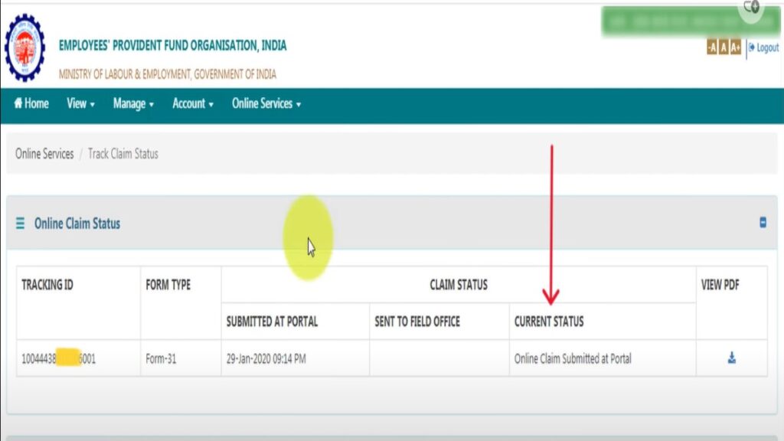784x441 pixels.
Task: Collapse the Online Claim Status panel
Action: [763, 223]
